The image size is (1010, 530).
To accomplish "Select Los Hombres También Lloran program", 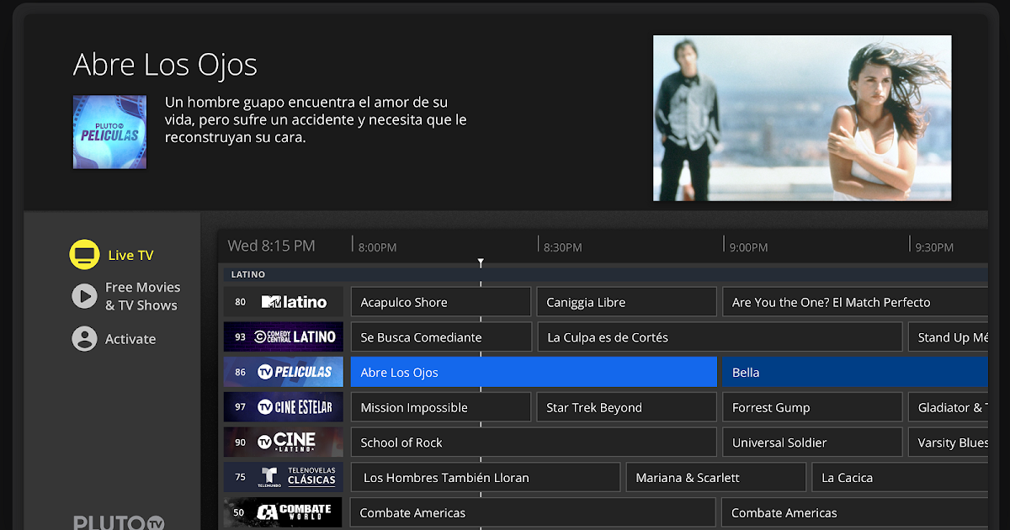I will [x=486, y=477].
